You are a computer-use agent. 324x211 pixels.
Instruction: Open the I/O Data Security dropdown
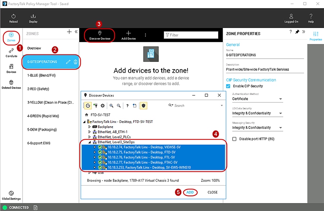point(257,113)
